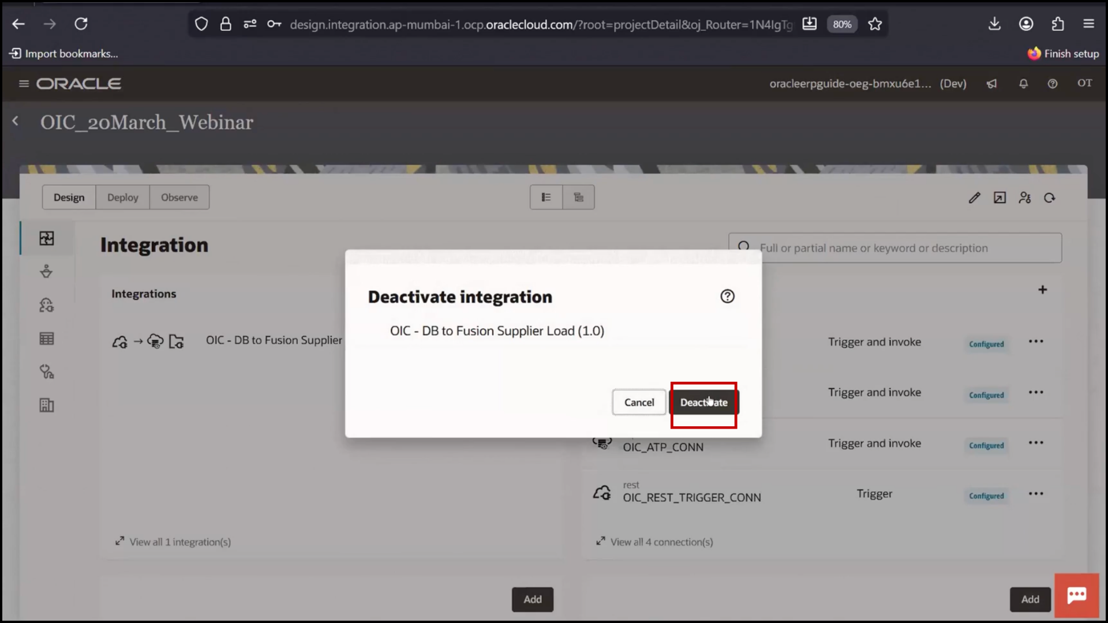This screenshot has width=1108, height=623.
Task: Click the address bar URL
Action: 541,24
